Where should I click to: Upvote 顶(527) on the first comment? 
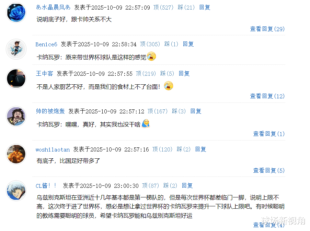(163, 8)
